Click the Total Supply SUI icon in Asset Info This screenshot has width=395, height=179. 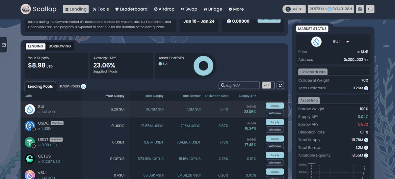(366, 140)
